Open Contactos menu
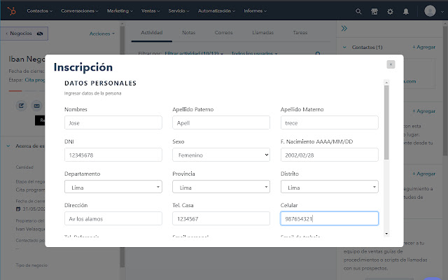 point(40,11)
